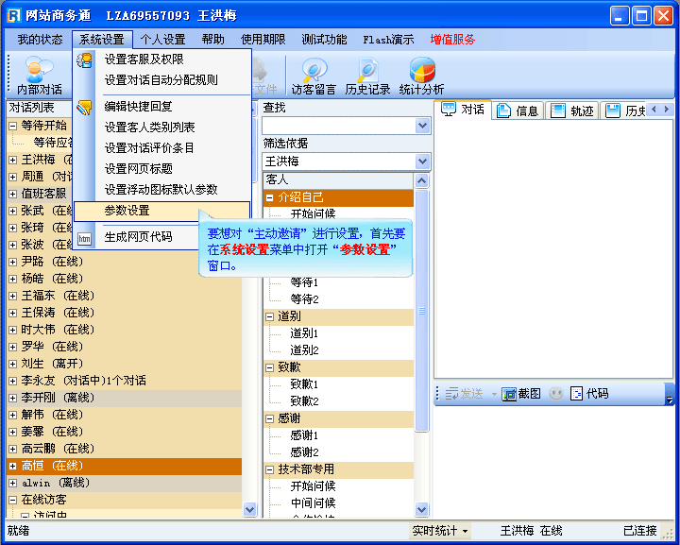680x545 pixels.
Task: Select 参数设置 from the menu
Action: coord(127,211)
